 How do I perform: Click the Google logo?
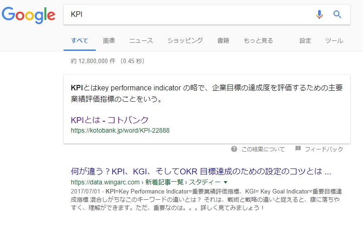pos(28,15)
